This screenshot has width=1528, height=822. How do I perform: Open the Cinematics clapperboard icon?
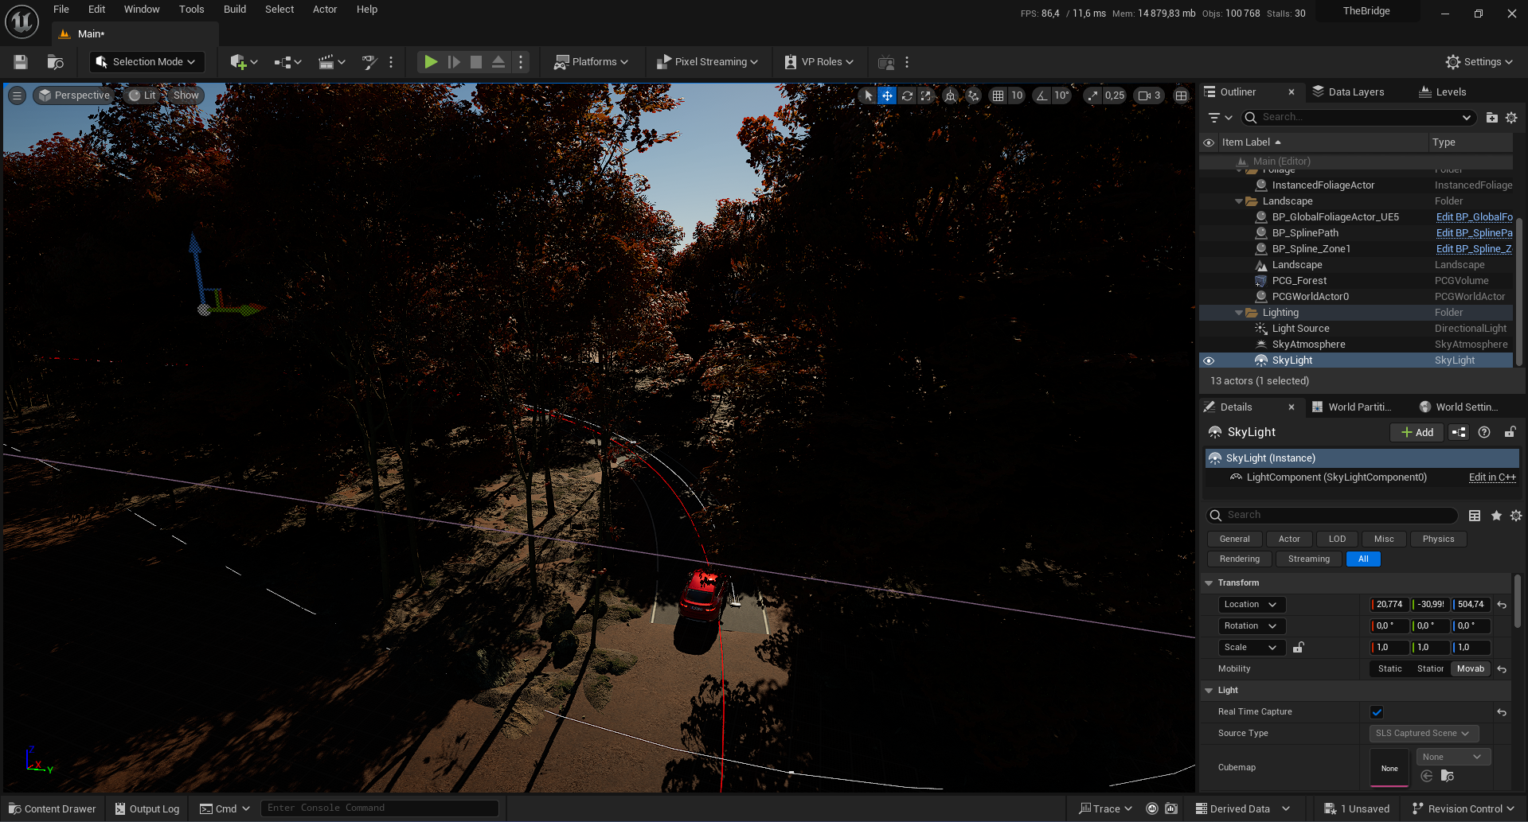(331, 62)
